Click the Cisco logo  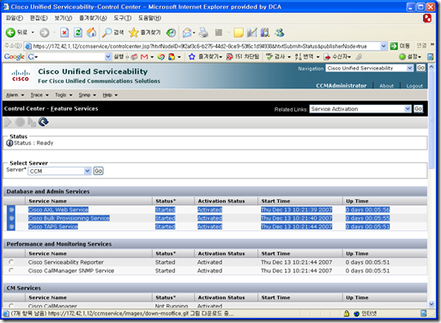pyautogui.click(x=21, y=76)
